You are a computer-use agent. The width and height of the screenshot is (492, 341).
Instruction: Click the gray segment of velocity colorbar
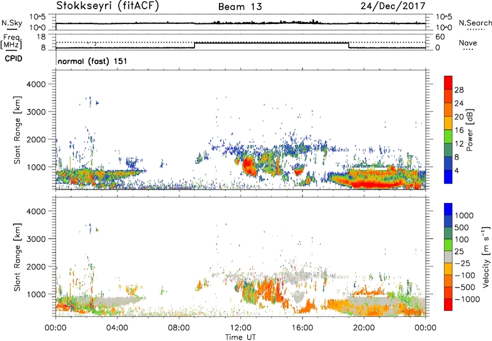point(448,257)
